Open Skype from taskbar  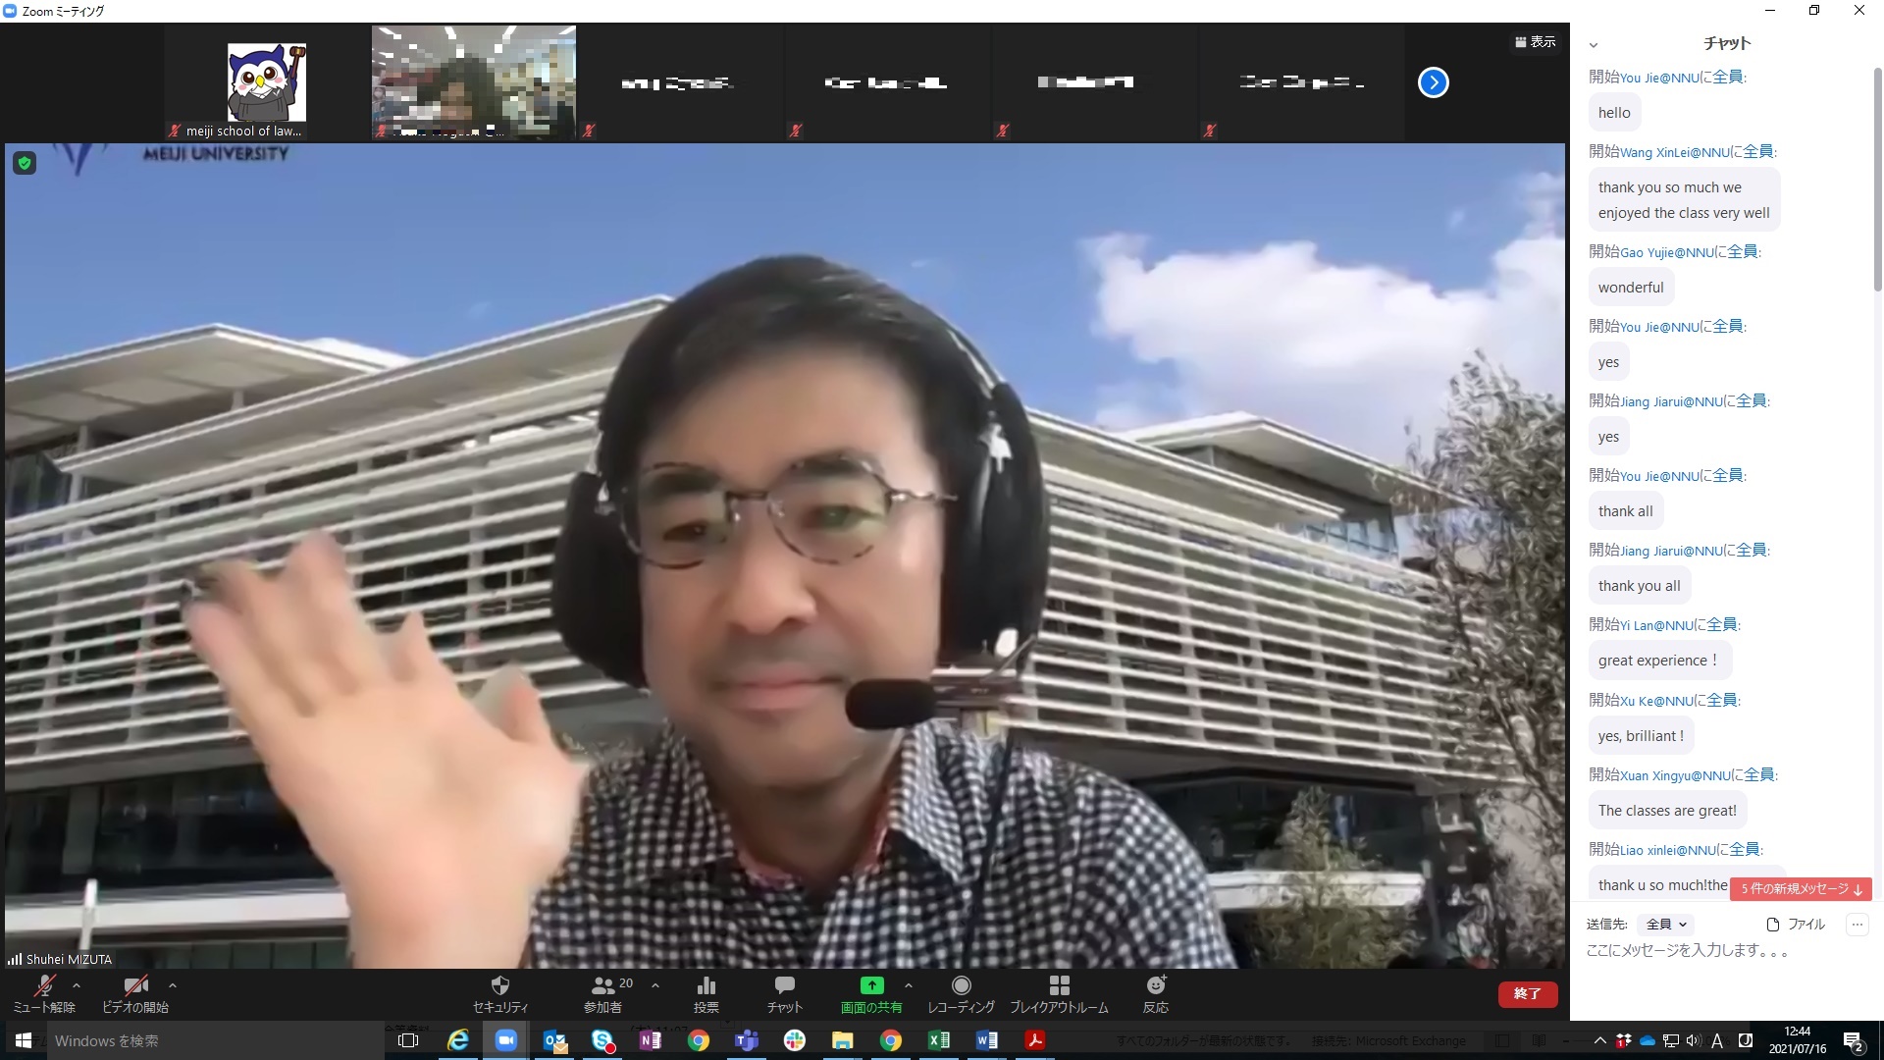(x=602, y=1040)
